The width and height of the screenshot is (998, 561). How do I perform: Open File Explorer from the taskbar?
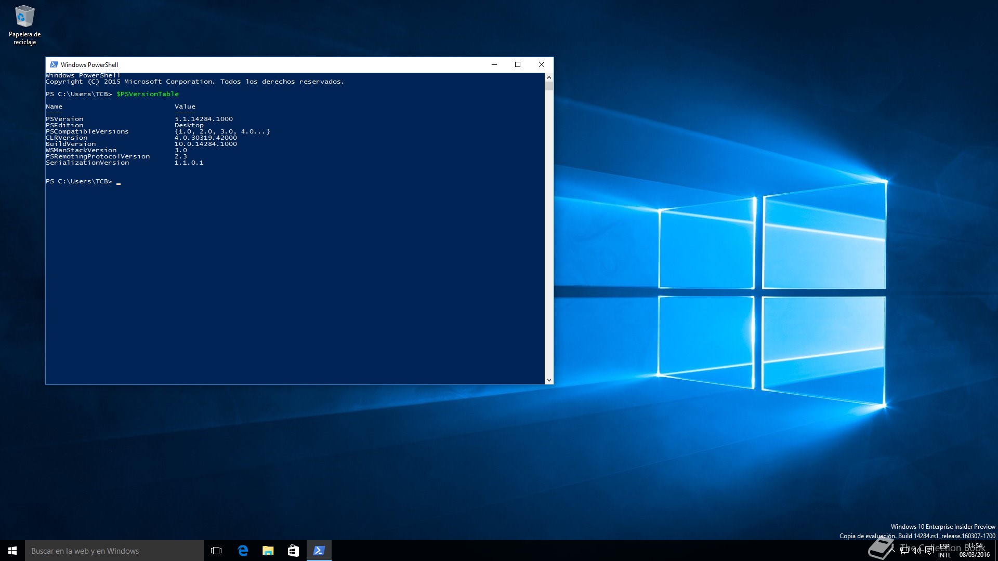click(268, 551)
